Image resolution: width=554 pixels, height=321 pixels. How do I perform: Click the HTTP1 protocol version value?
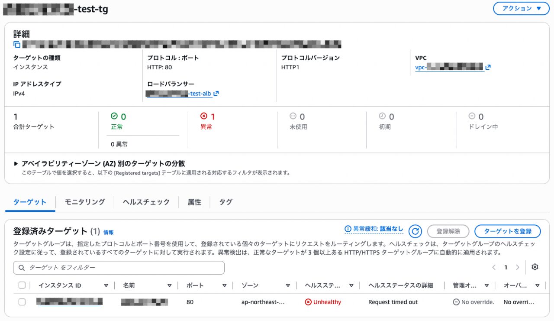pyautogui.click(x=290, y=67)
